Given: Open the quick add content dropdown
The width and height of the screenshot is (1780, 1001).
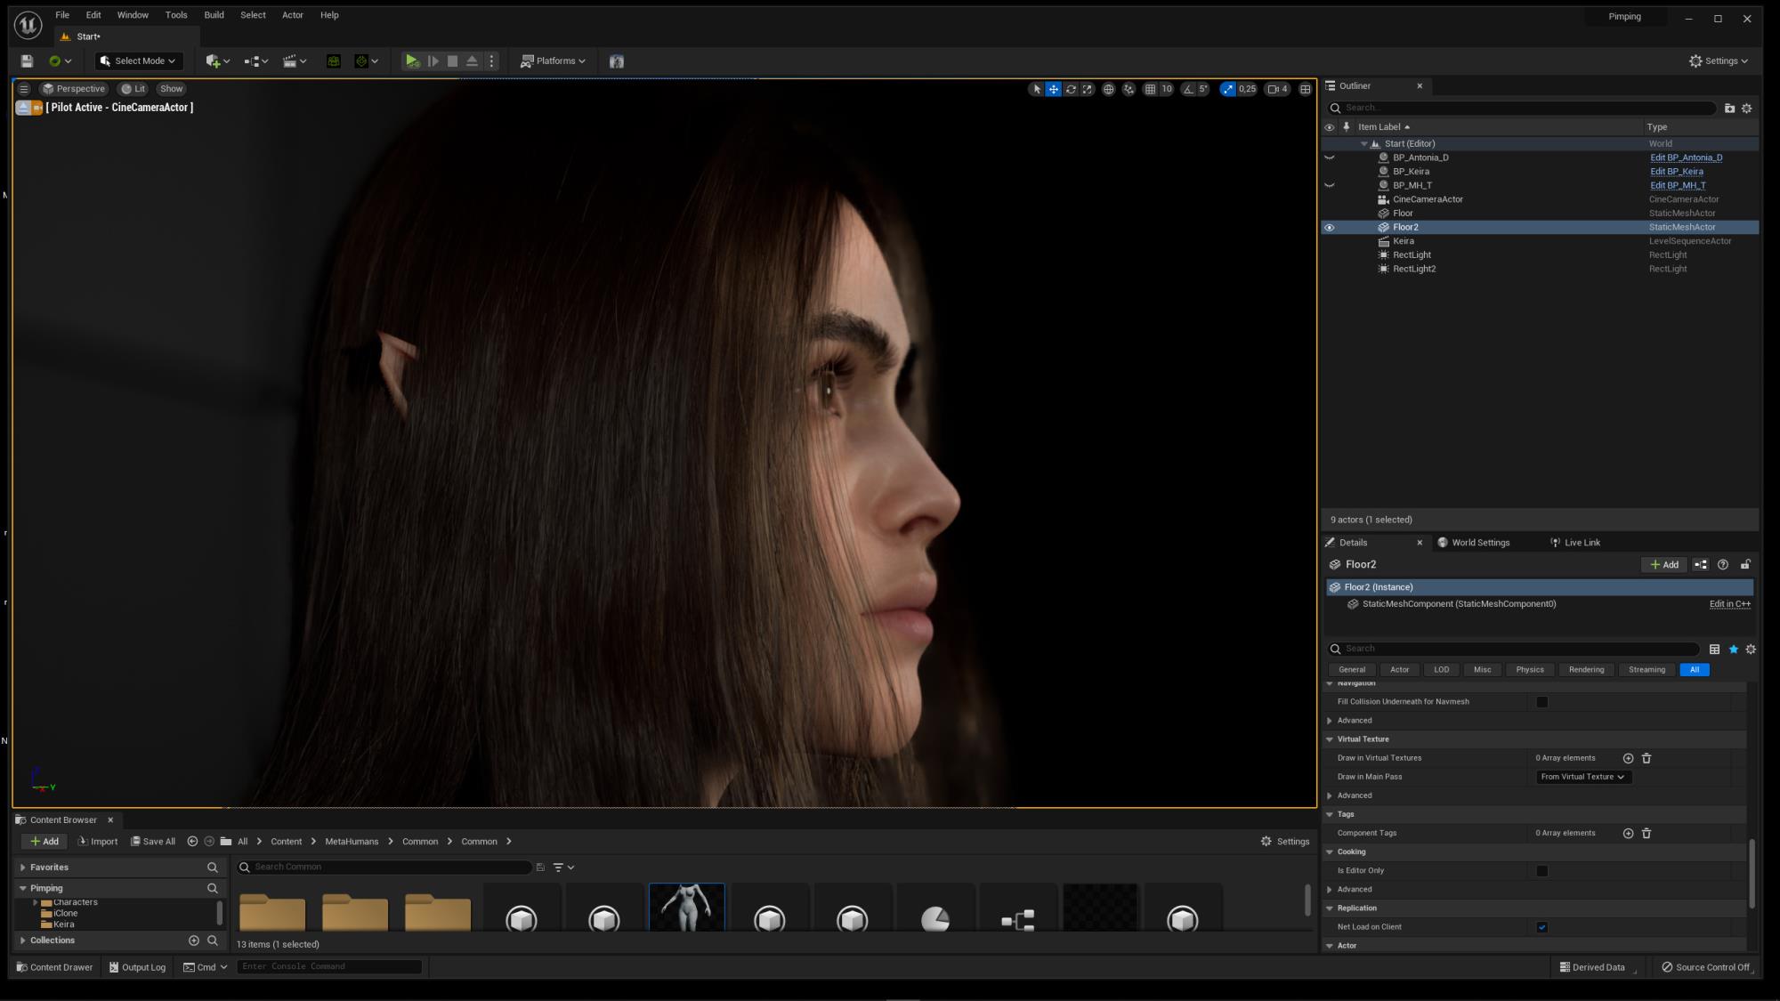Looking at the screenshot, I should coord(217,61).
